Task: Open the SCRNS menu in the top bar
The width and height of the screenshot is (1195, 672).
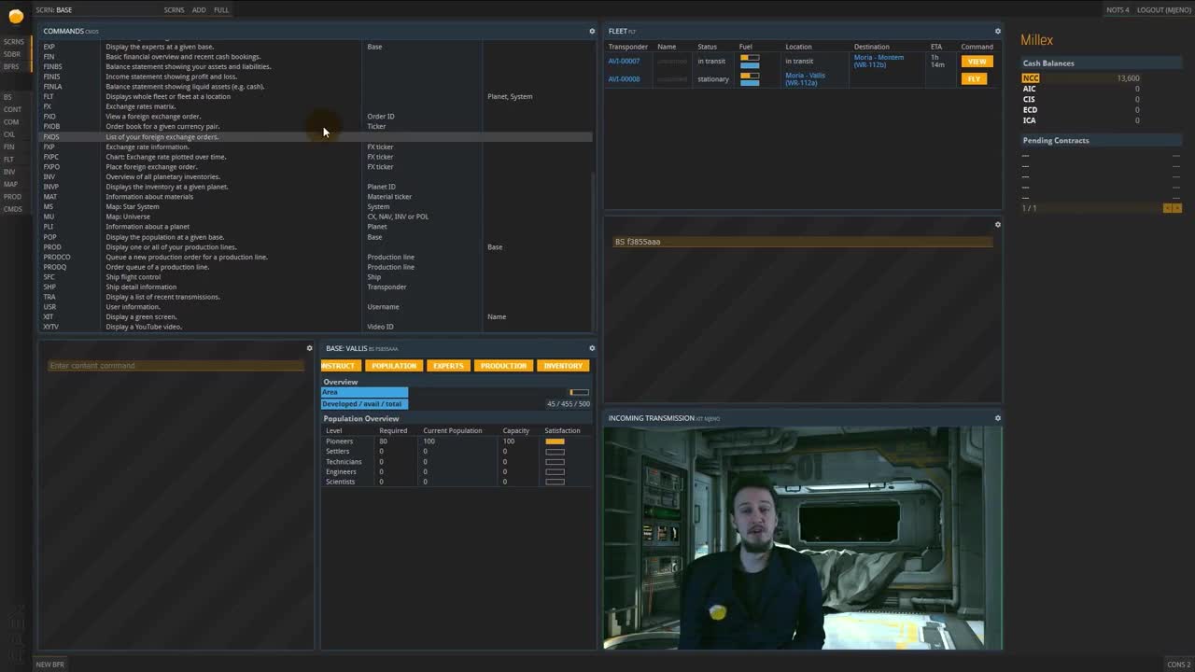Action: (174, 9)
